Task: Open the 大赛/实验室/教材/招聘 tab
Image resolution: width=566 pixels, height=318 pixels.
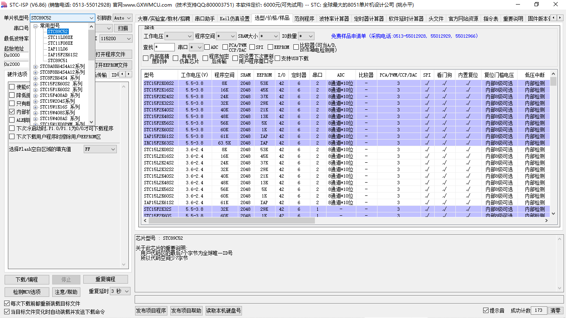Action: coord(163,19)
